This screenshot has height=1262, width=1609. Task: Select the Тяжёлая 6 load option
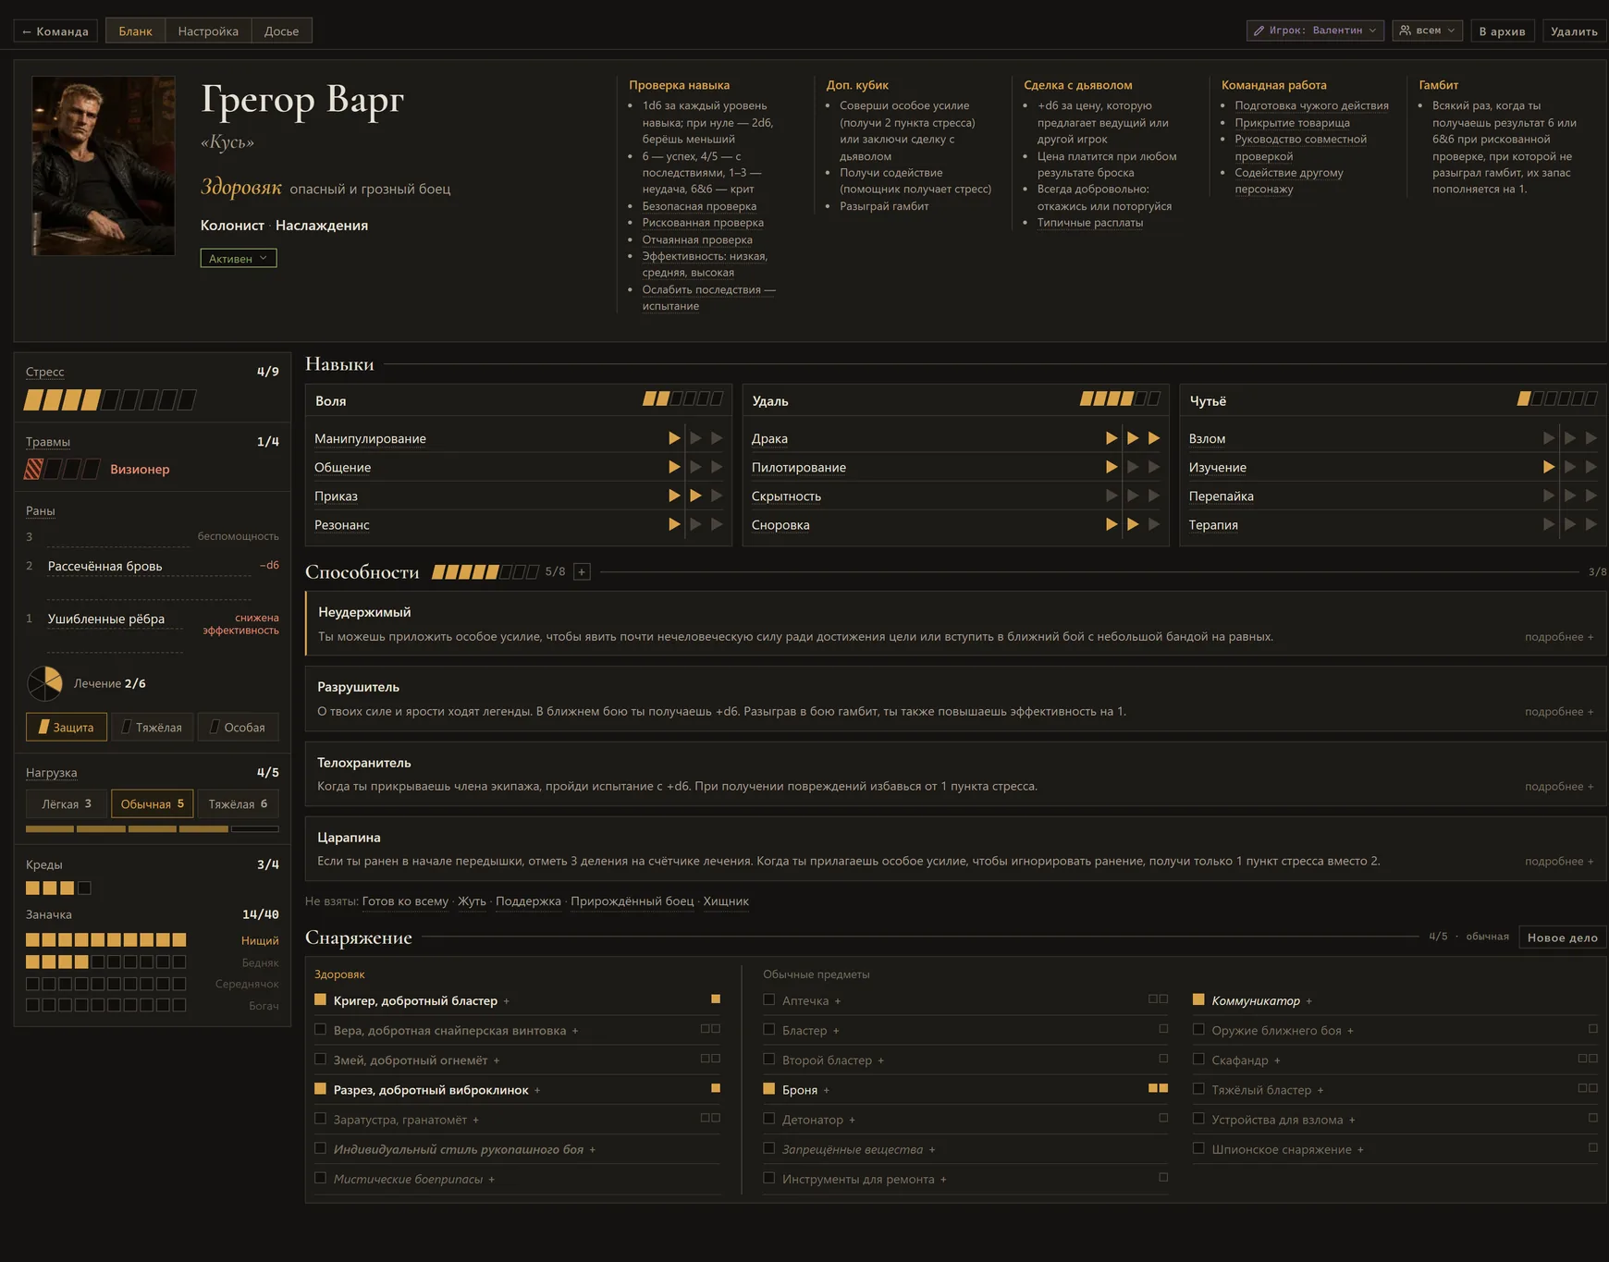(x=238, y=803)
